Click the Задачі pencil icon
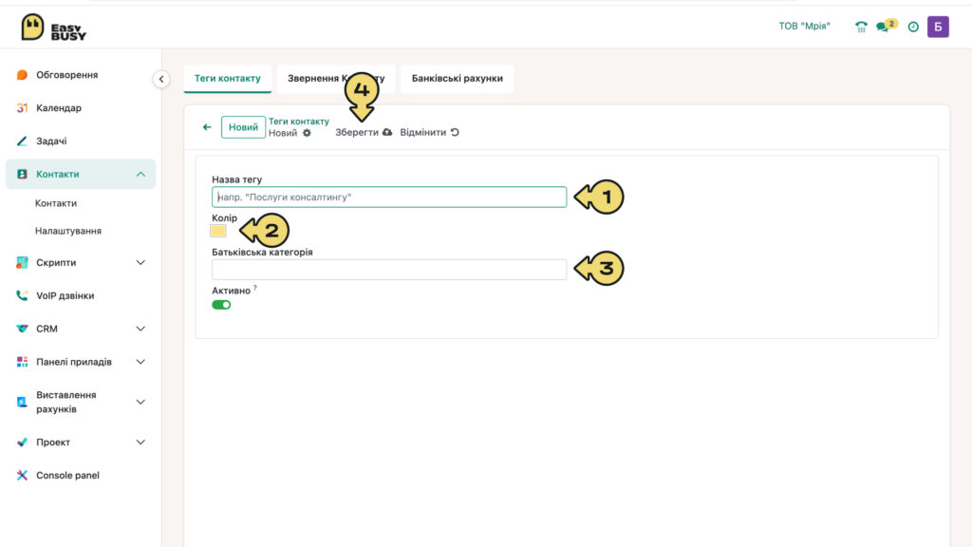 point(22,141)
